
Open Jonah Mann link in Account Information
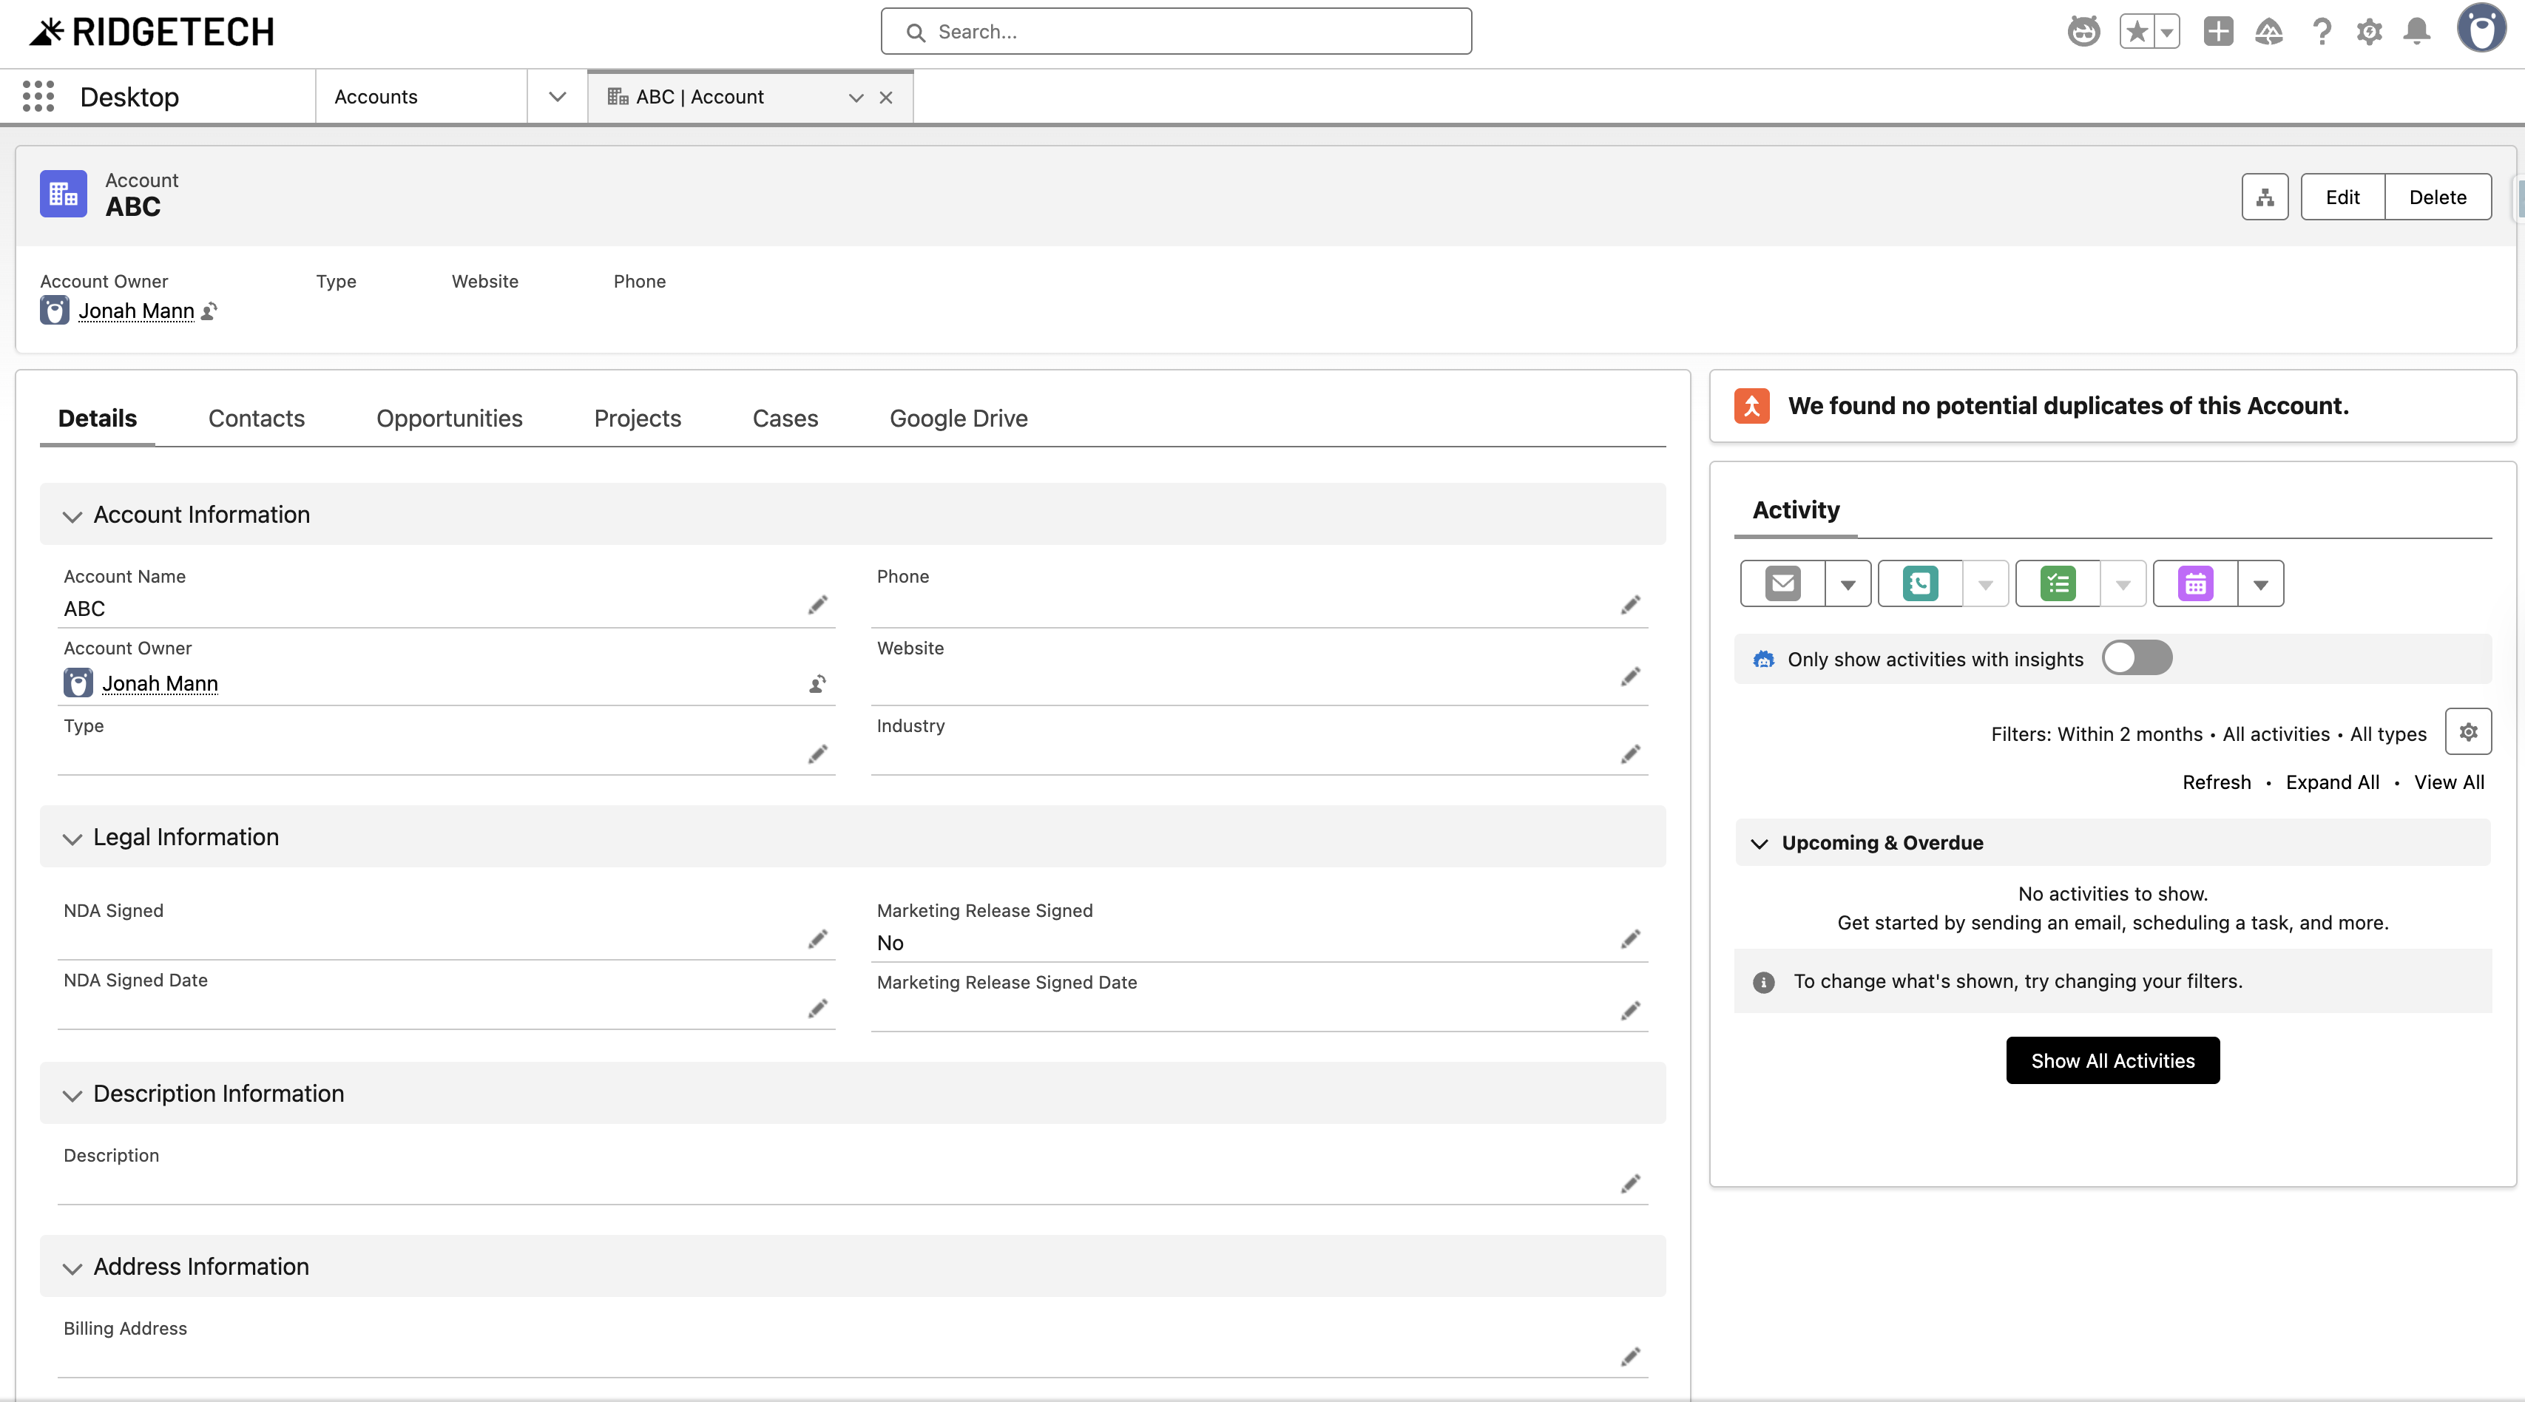(x=160, y=683)
